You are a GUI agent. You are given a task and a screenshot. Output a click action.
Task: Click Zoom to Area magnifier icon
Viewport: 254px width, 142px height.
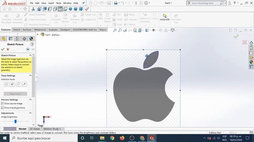point(120,30)
